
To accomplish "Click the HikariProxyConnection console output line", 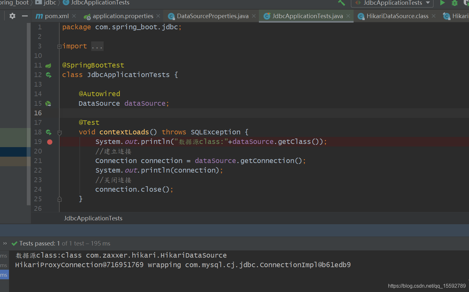I will 183,265.
